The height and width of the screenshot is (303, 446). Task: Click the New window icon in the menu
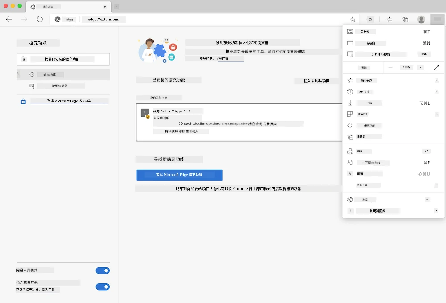pos(350,43)
